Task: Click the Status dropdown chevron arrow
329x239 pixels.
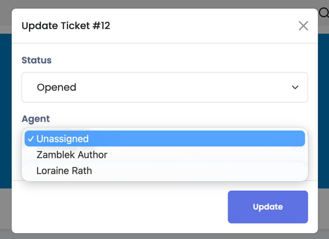Action: pos(295,87)
